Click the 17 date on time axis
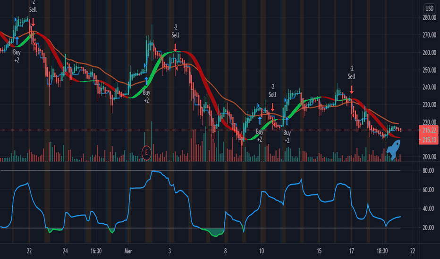Viewport: 440px width, 259px height. [351, 251]
